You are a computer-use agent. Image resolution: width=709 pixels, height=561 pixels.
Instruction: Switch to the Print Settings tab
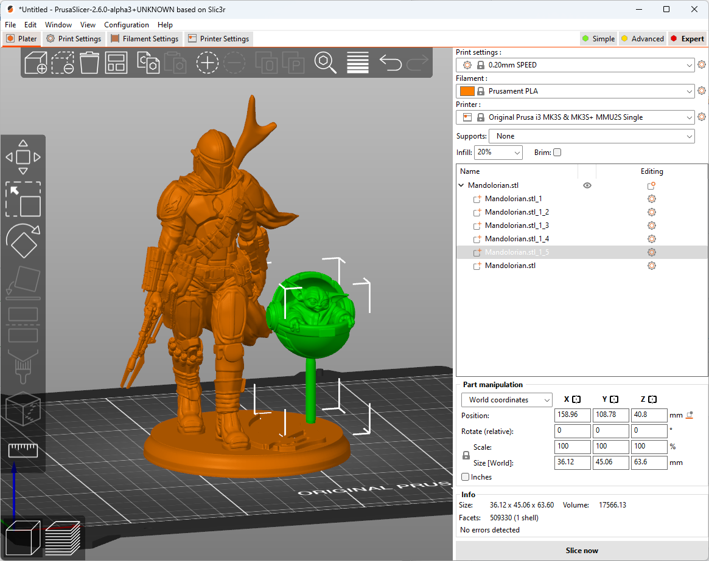(x=74, y=39)
